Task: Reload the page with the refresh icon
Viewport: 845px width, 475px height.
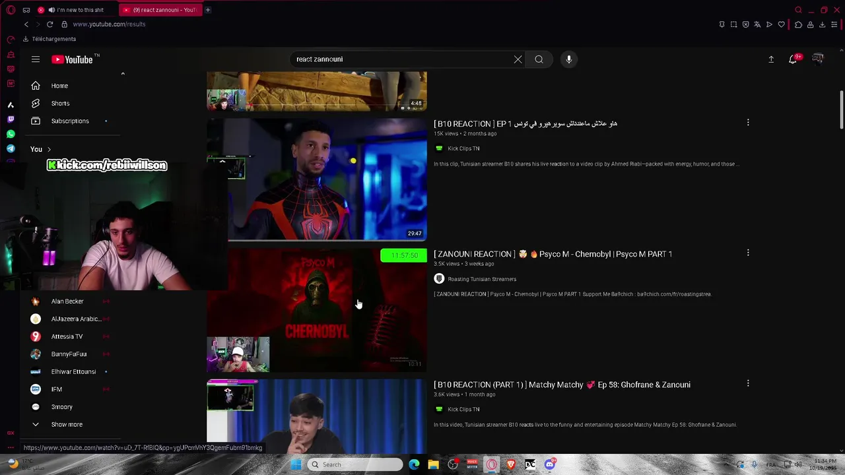Action: pos(50,24)
